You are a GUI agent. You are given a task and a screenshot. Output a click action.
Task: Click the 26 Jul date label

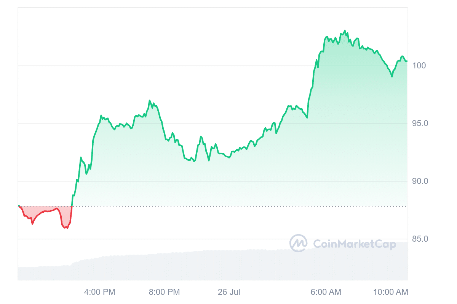click(x=229, y=292)
